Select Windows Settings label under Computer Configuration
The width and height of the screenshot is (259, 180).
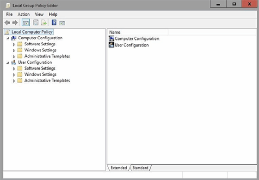[x=40, y=50]
